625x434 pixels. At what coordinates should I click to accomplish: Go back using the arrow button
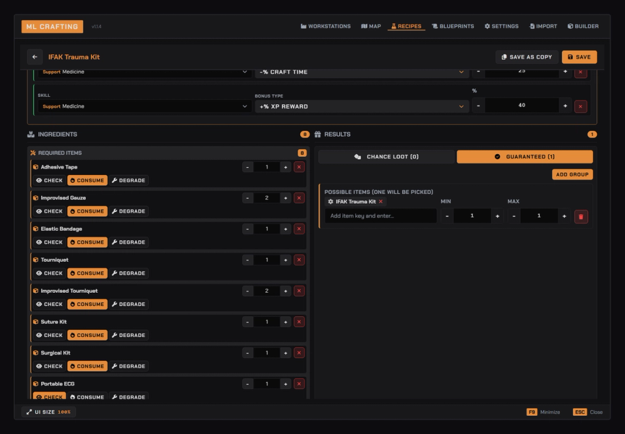coord(35,57)
